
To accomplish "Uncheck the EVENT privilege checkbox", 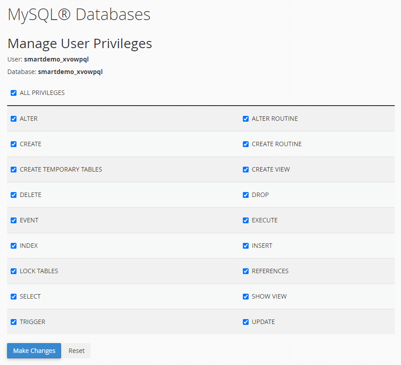I will [x=13, y=220].
